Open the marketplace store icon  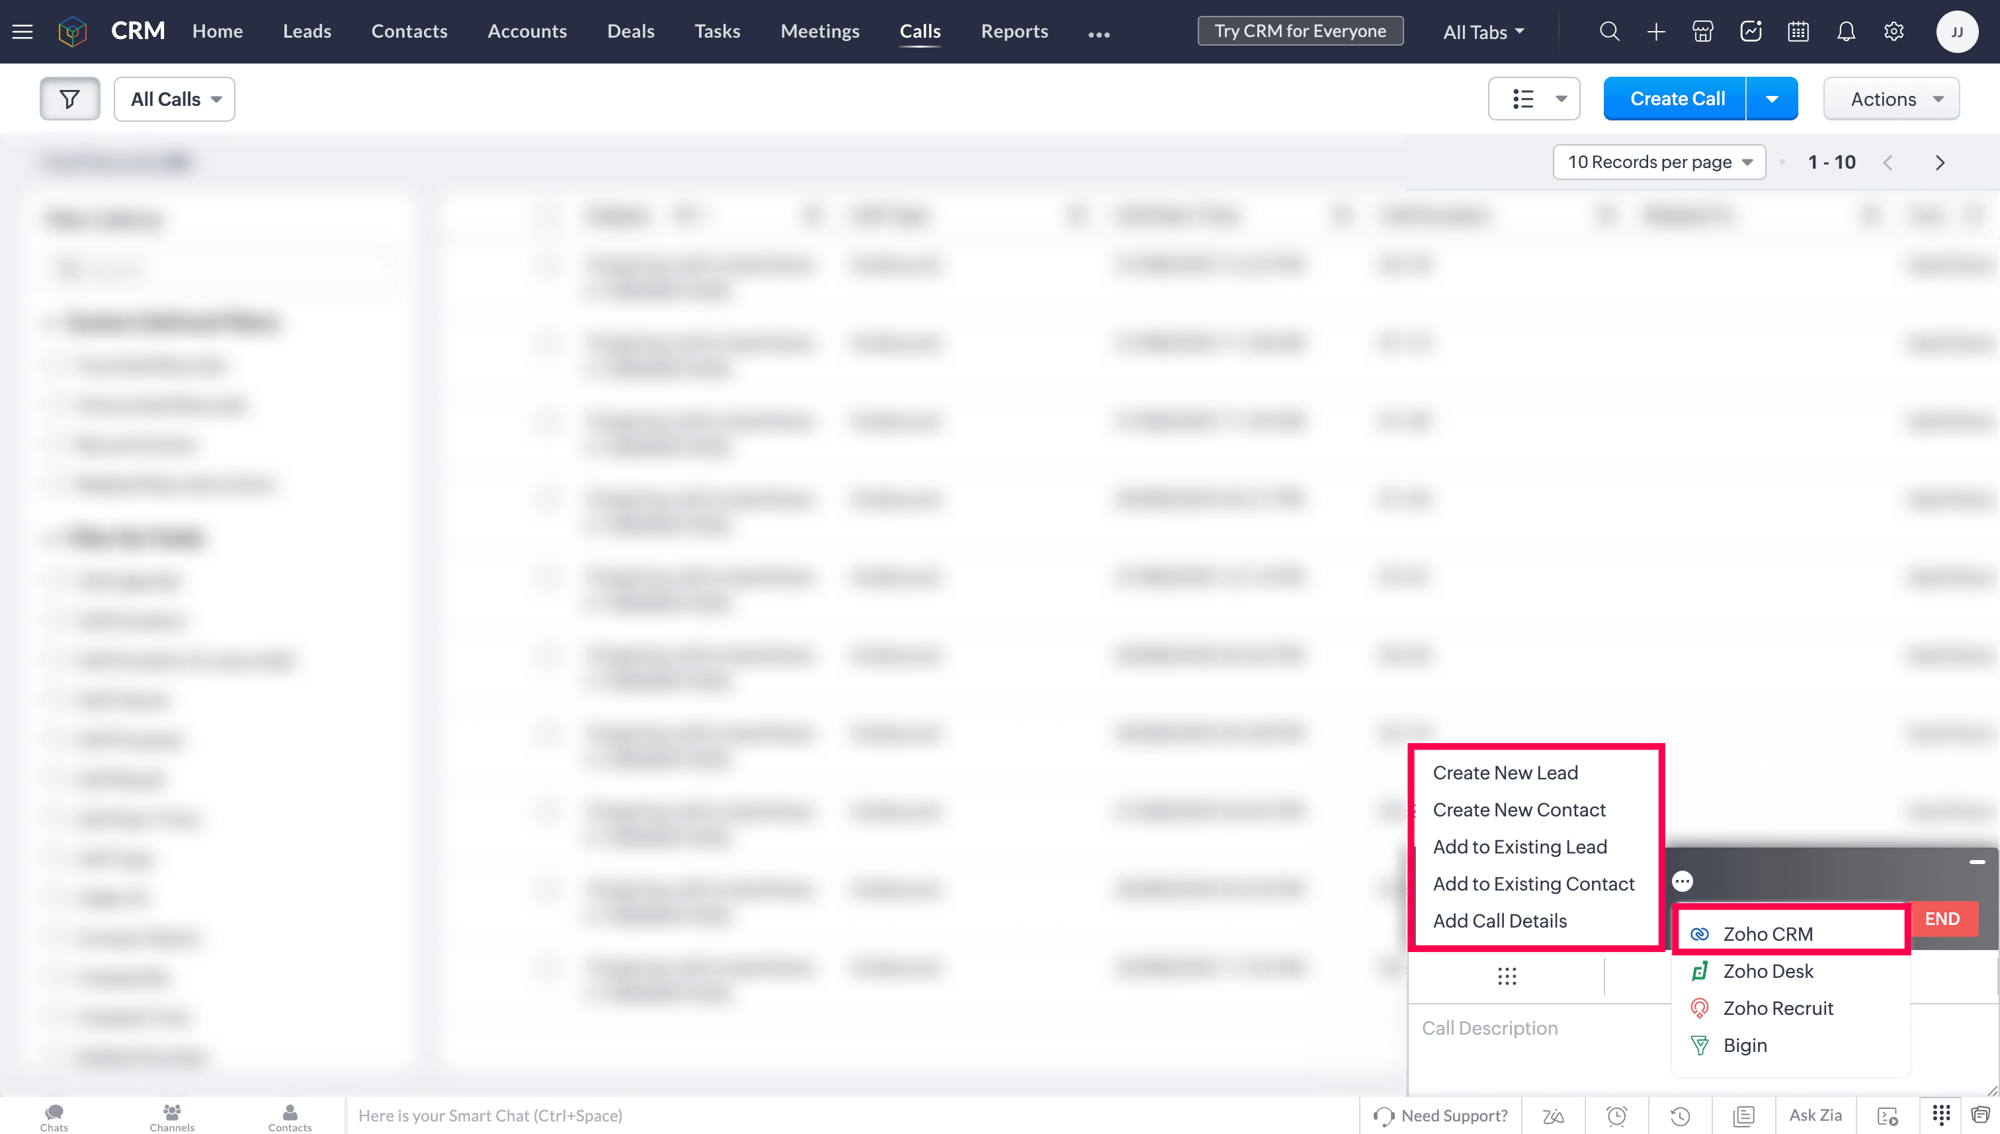pos(1702,32)
